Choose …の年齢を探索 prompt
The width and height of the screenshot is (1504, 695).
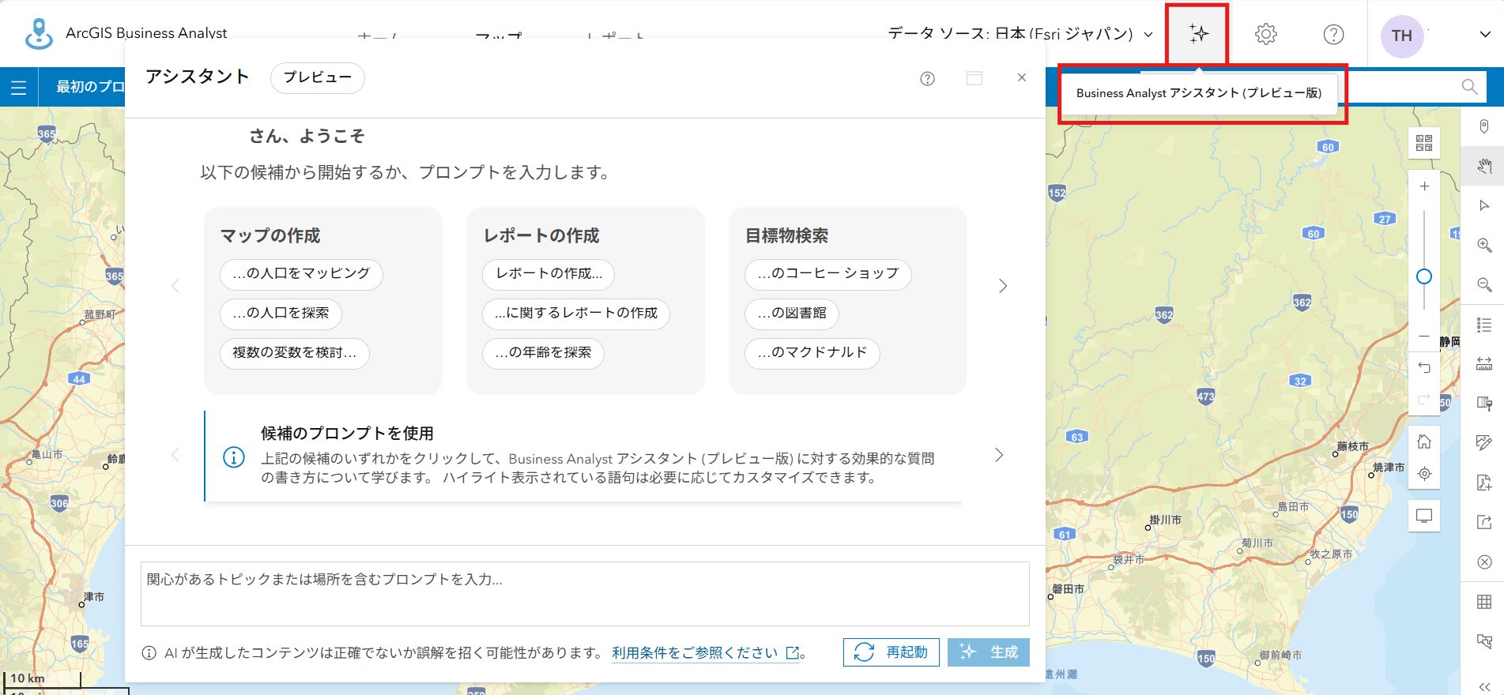click(543, 353)
